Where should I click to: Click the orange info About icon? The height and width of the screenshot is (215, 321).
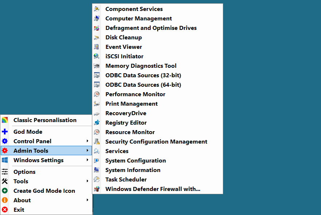[x=5, y=200]
